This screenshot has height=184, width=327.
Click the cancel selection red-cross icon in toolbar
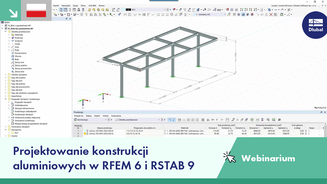click(227, 10)
